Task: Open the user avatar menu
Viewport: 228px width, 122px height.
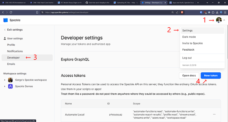Action: 219,20
